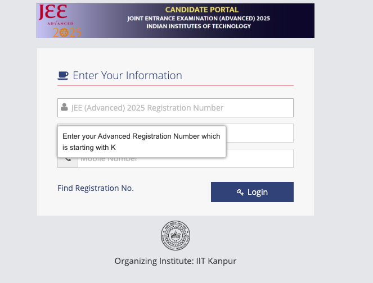Click the Enter Your Information heading
373x283 pixels.
click(127, 75)
